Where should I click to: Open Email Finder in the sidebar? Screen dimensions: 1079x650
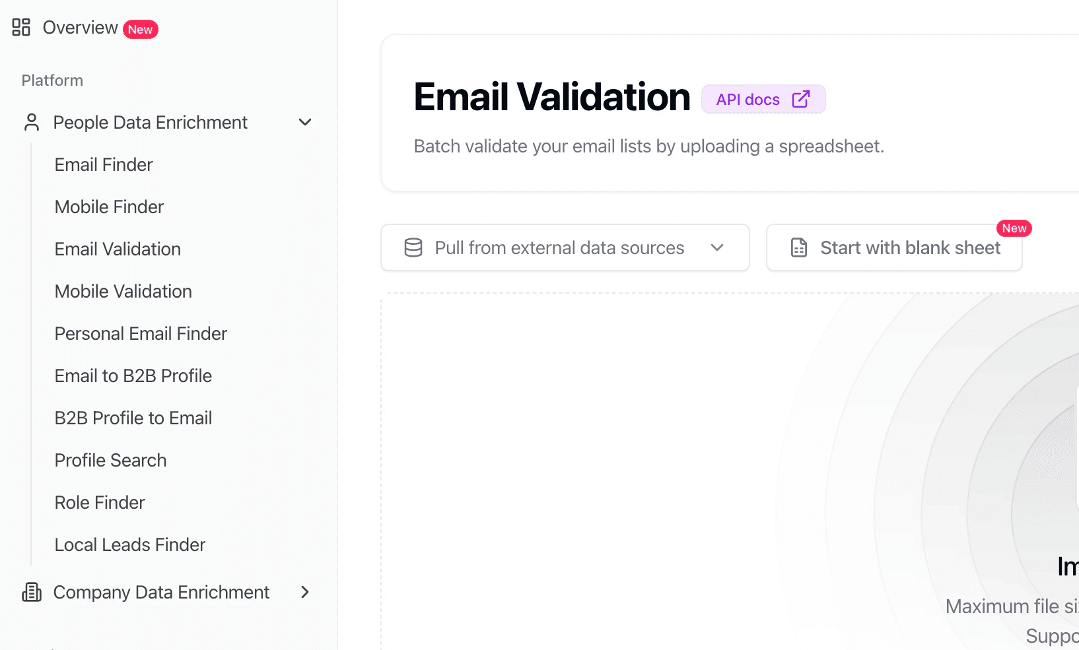pos(104,164)
